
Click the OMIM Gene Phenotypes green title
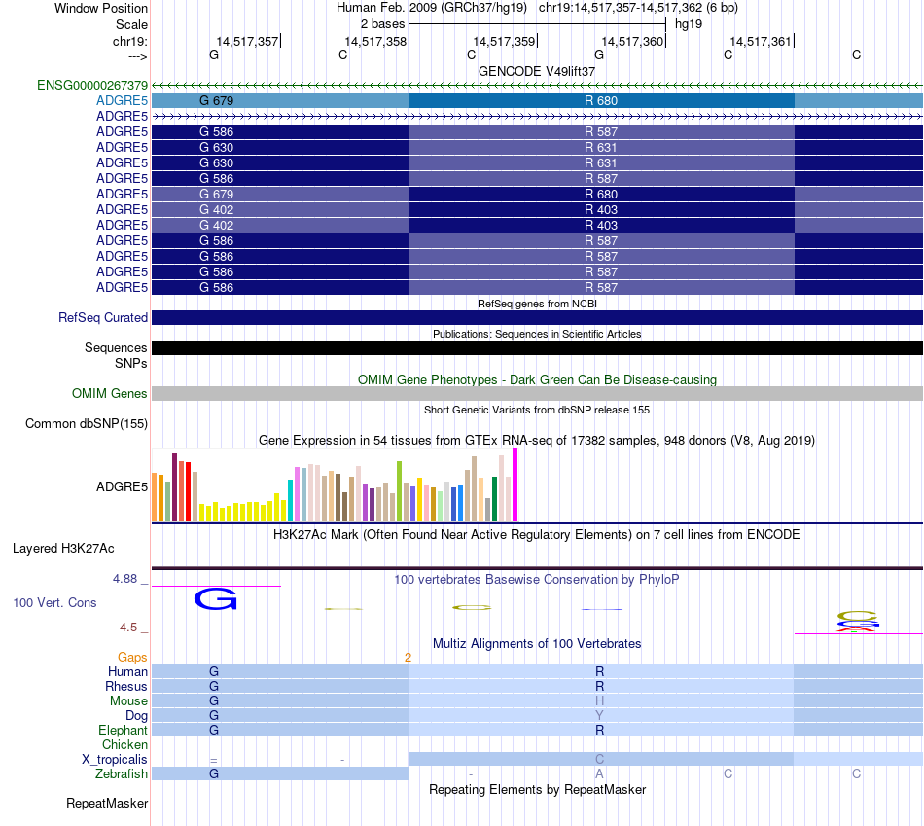click(537, 379)
